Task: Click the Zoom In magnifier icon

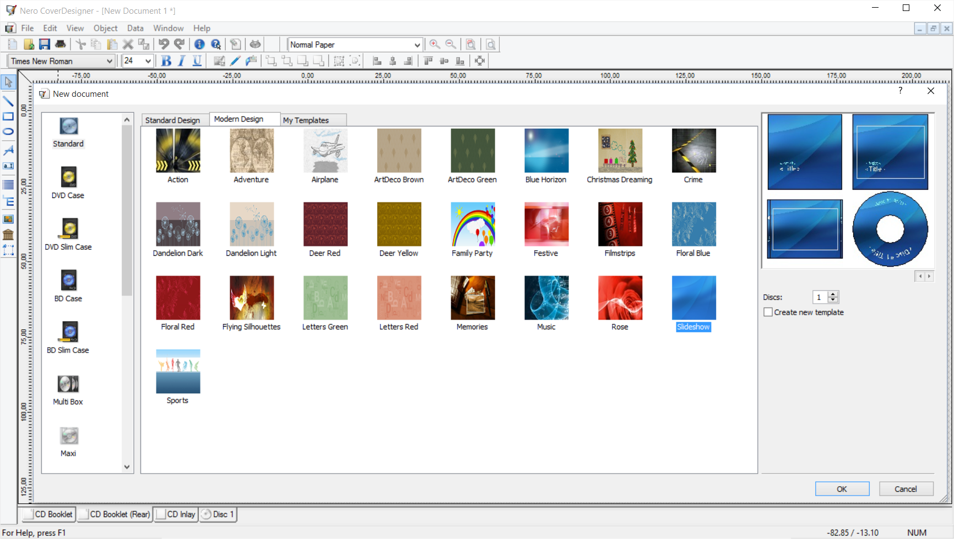Action: coord(435,45)
